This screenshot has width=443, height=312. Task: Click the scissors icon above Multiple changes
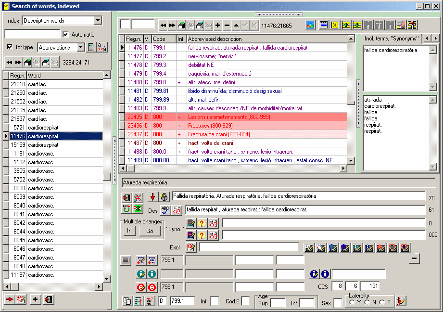[138, 197]
